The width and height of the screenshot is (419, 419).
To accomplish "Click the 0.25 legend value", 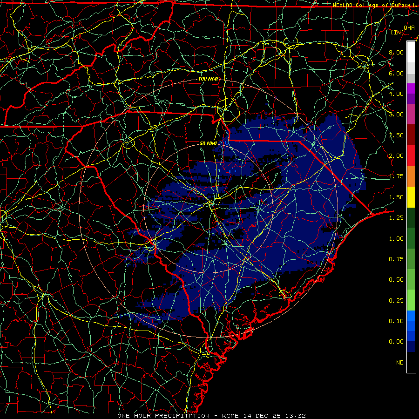I will tap(396, 301).
